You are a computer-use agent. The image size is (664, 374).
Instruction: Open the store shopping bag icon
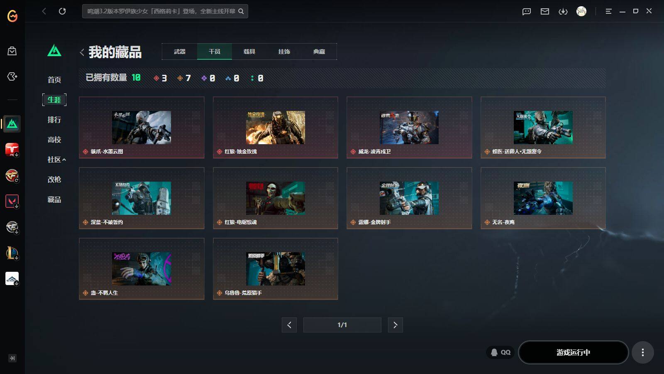(x=12, y=51)
